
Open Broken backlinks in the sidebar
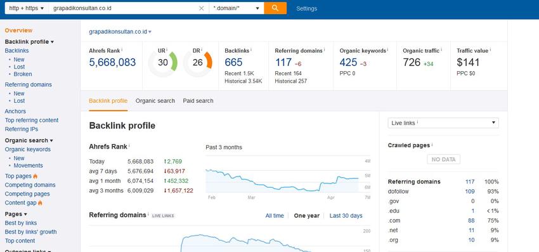23,74
